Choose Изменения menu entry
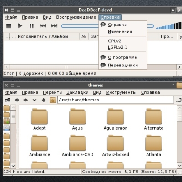The image size is (182, 182). pos(123,32)
